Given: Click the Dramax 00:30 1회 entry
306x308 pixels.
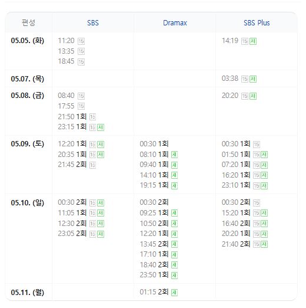Looking at the screenshot, I should (154, 143).
